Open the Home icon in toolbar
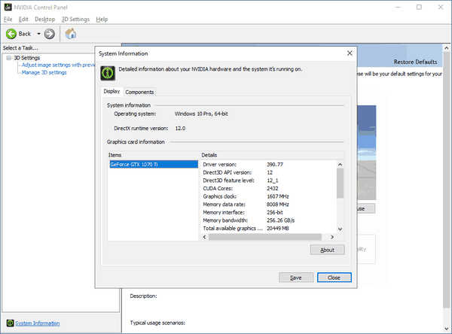The height and width of the screenshot is (334, 452). [71, 34]
